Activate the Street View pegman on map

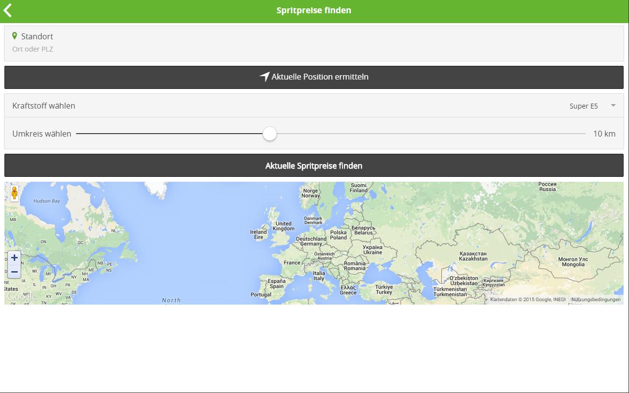click(x=14, y=193)
